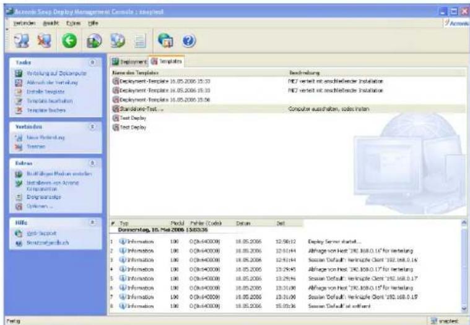
Task: Click log scrollbar up arrow
Action: tap(464, 223)
